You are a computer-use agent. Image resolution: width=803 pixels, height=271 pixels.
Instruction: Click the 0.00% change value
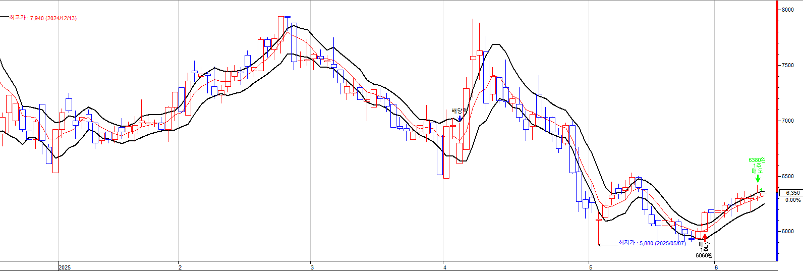793,200
